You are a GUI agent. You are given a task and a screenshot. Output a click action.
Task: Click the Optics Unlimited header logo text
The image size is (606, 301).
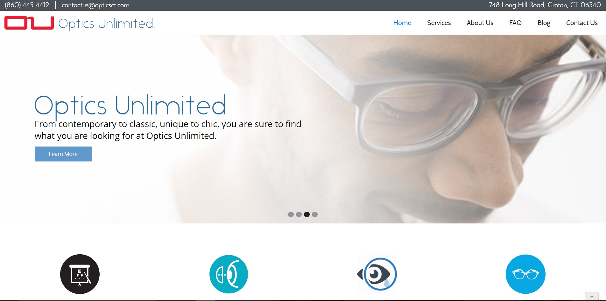pyautogui.click(x=107, y=24)
